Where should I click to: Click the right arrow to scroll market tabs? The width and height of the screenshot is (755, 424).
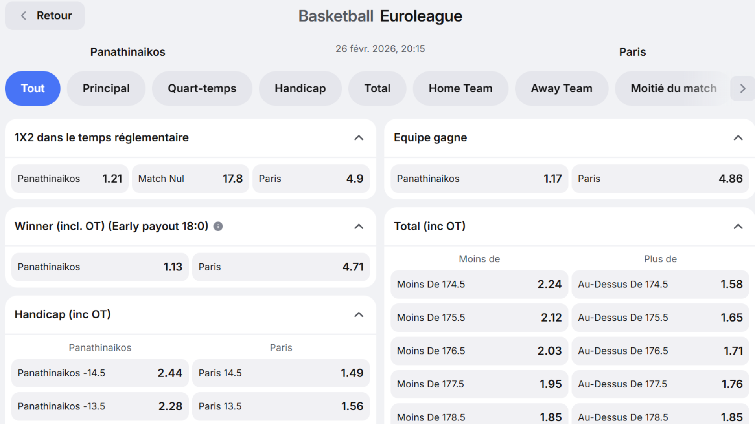click(x=742, y=88)
